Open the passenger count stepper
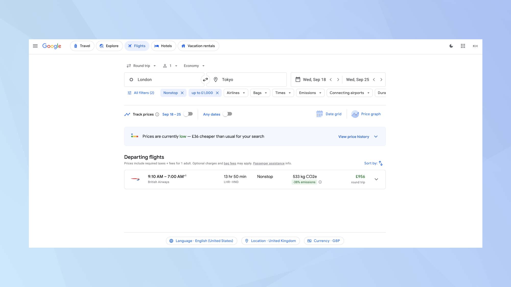The width and height of the screenshot is (511, 287). [170, 66]
